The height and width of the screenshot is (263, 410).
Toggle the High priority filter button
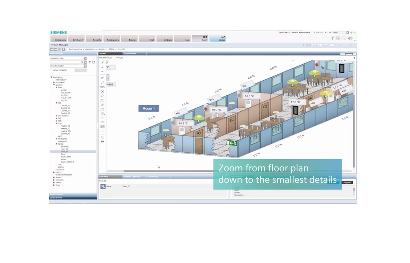click(x=148, y=39)
